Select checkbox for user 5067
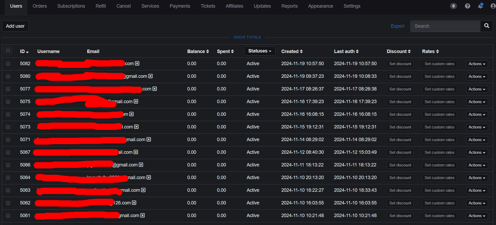The image size is (496, 225). click(x=8, y=152)
